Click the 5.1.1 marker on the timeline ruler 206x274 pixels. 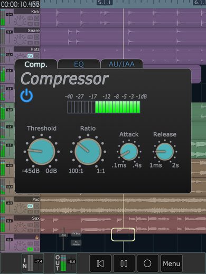click(104, 3)
